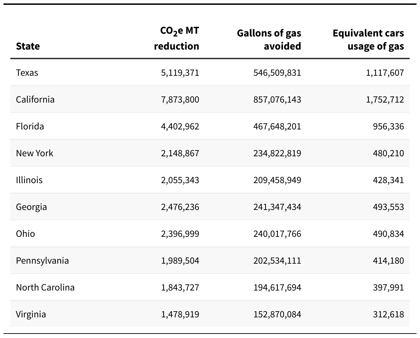Click California gallons value 857,076,143
This screenshot has height=338, width=420.
coord(277,99)
